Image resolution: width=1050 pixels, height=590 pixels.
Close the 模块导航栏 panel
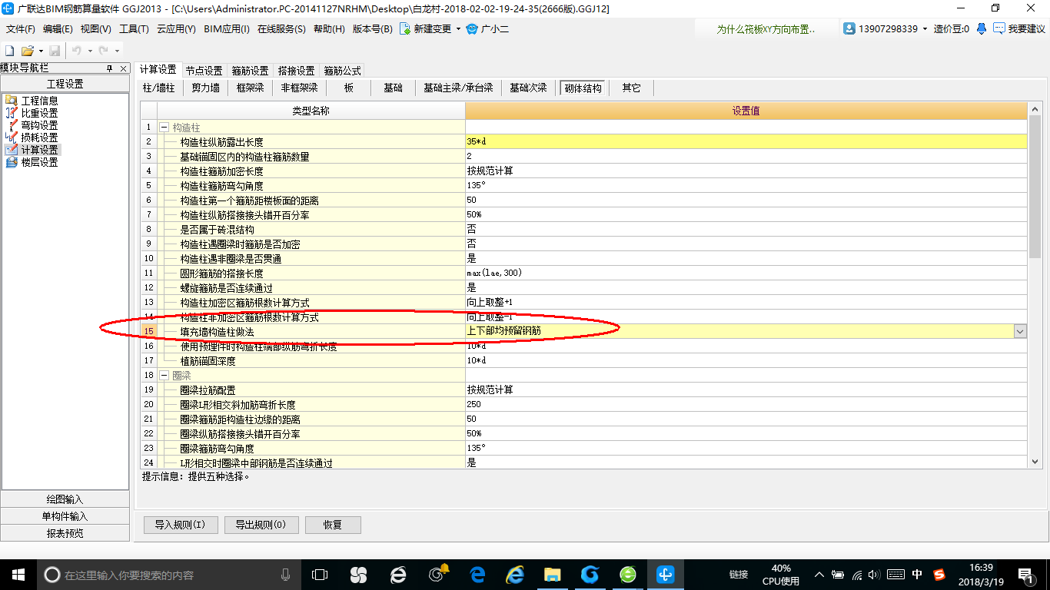pyautogui.click(x=124, y=68)
